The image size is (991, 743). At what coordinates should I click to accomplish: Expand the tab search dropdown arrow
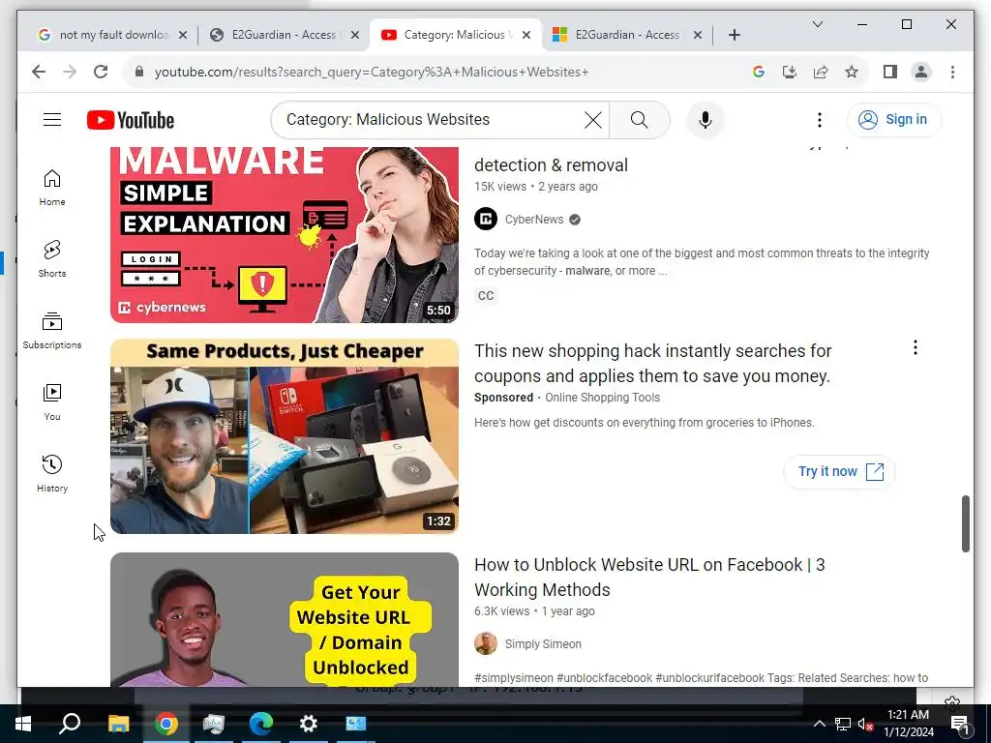pos(817,24)
